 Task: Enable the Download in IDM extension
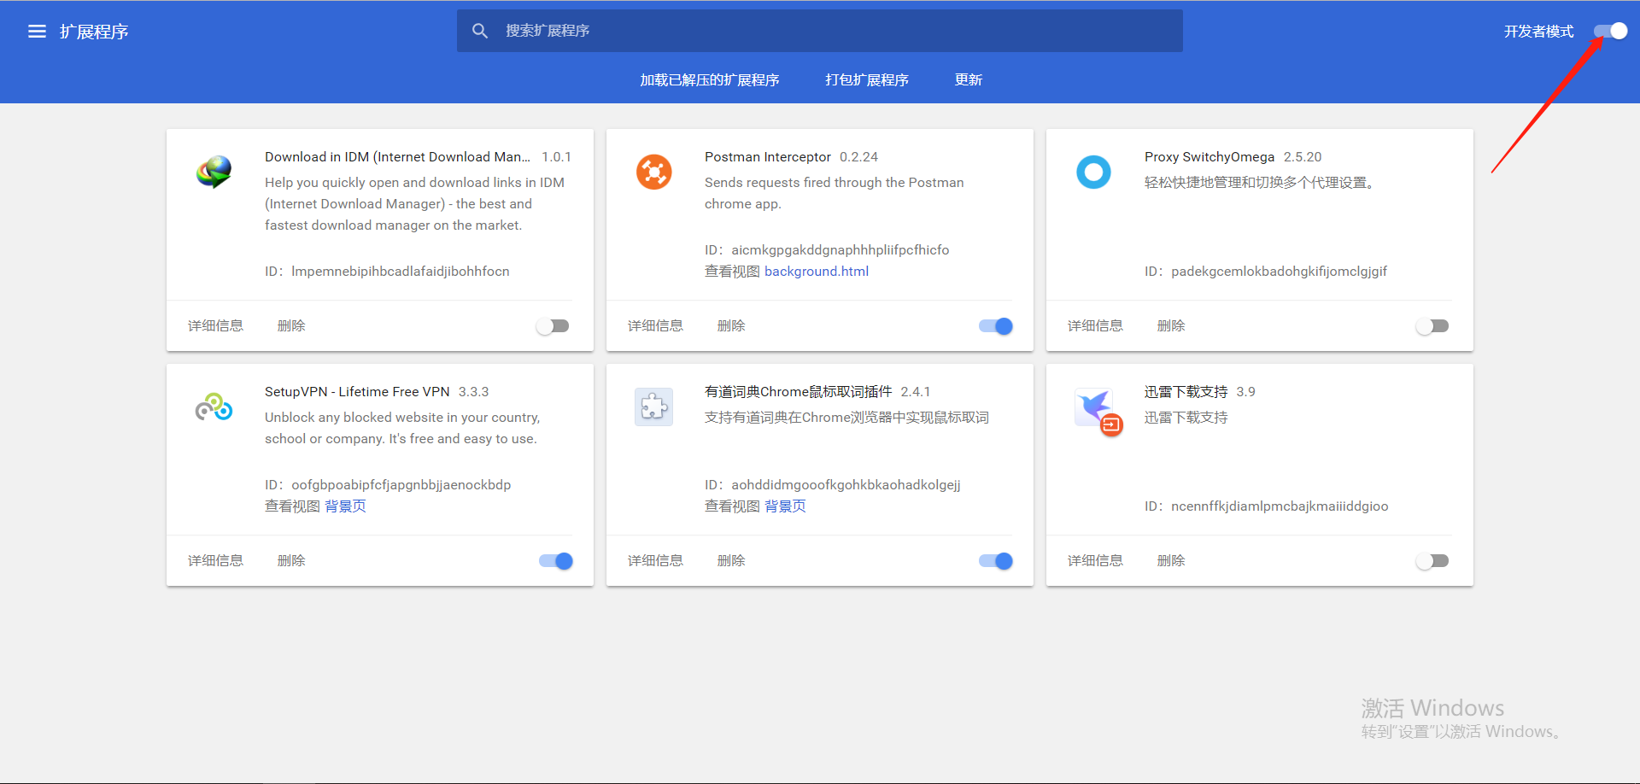click(553, 326)
